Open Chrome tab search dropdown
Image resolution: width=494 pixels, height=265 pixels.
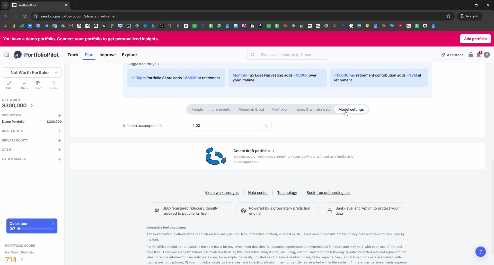(5, 5)
